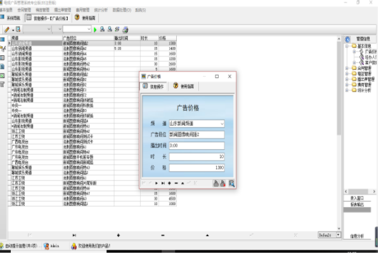Click the 录入窗口 button in the right panel
This screenshot has width=381, height=254.
[x=357, y=198]
